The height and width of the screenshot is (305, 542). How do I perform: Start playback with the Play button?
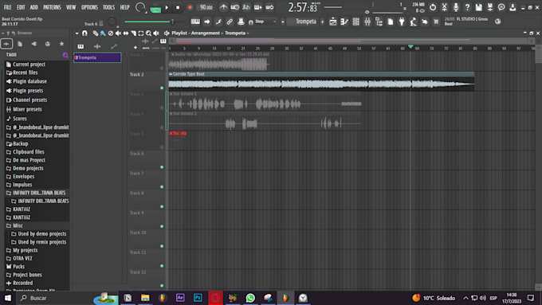coord(167,7)
